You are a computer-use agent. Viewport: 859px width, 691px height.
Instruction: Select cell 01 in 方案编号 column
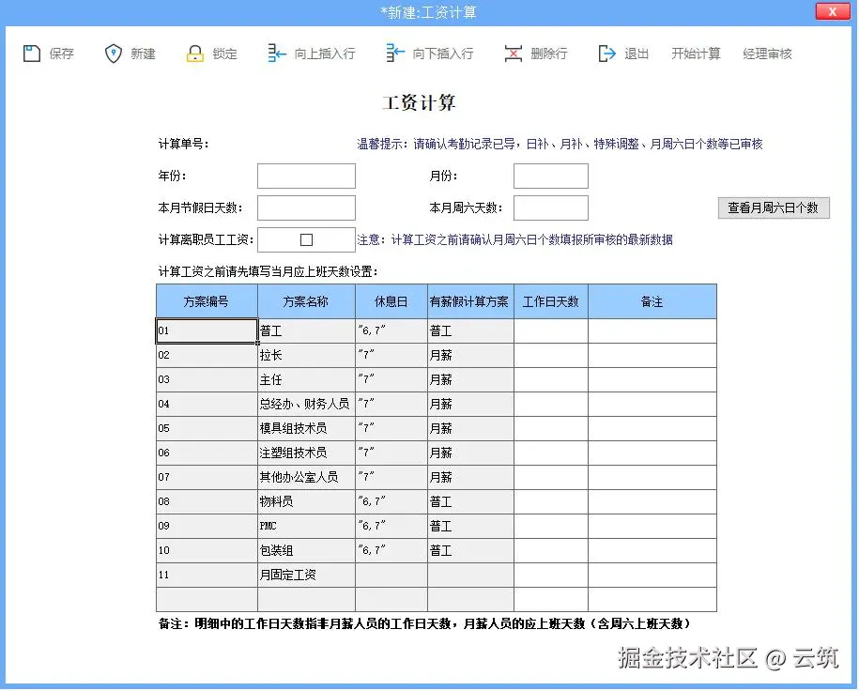[x=207, y=330]
